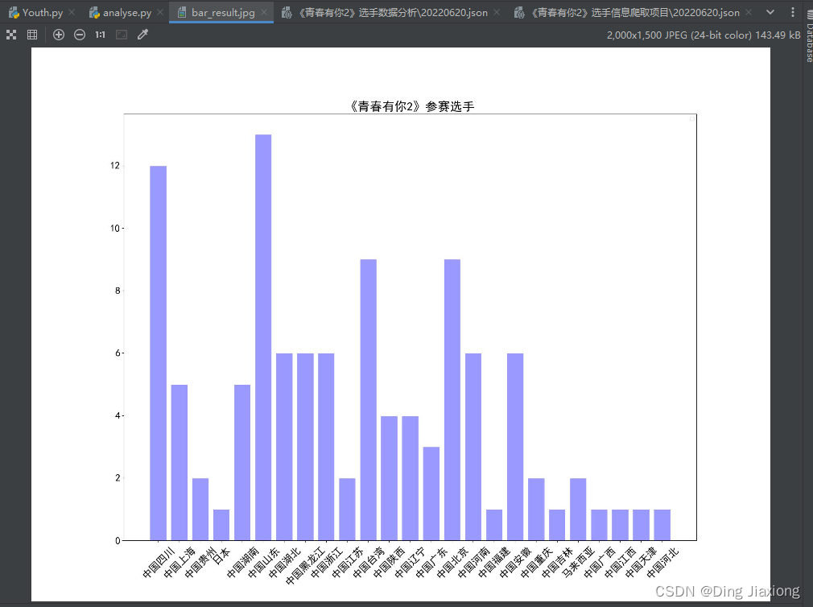813x607 pixels.
Task: Toggle chessboard transparency icon in image toolbar
Action: [11, 35]
